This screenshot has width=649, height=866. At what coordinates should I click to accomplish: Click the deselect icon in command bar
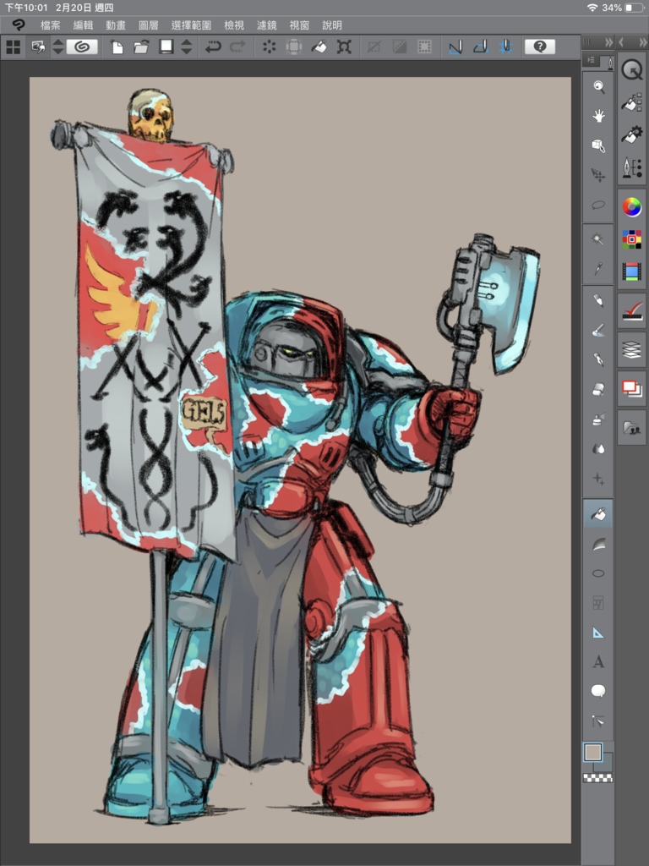pyautogui.click(x=374, y=47)
